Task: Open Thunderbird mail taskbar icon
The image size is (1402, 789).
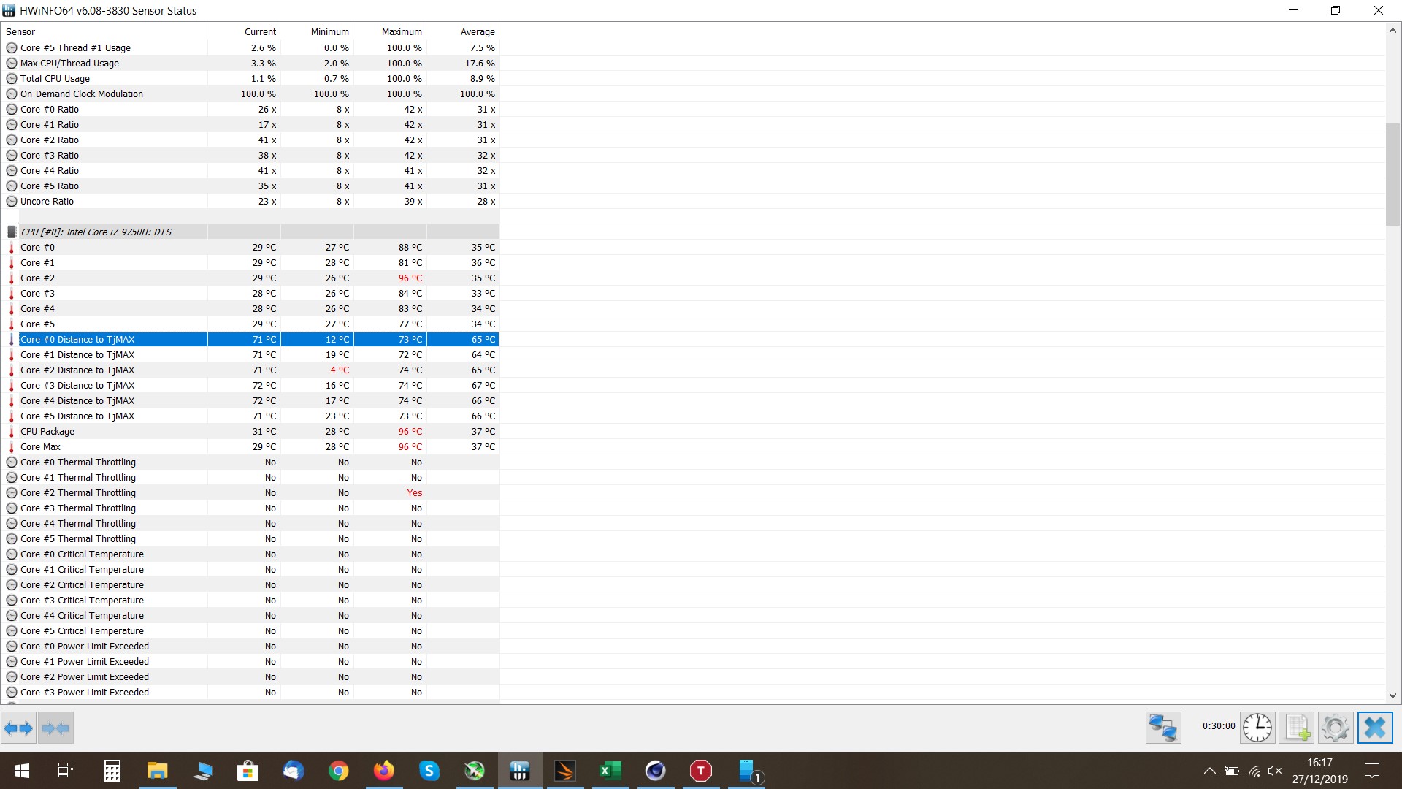Action: (x=293, y=771)
